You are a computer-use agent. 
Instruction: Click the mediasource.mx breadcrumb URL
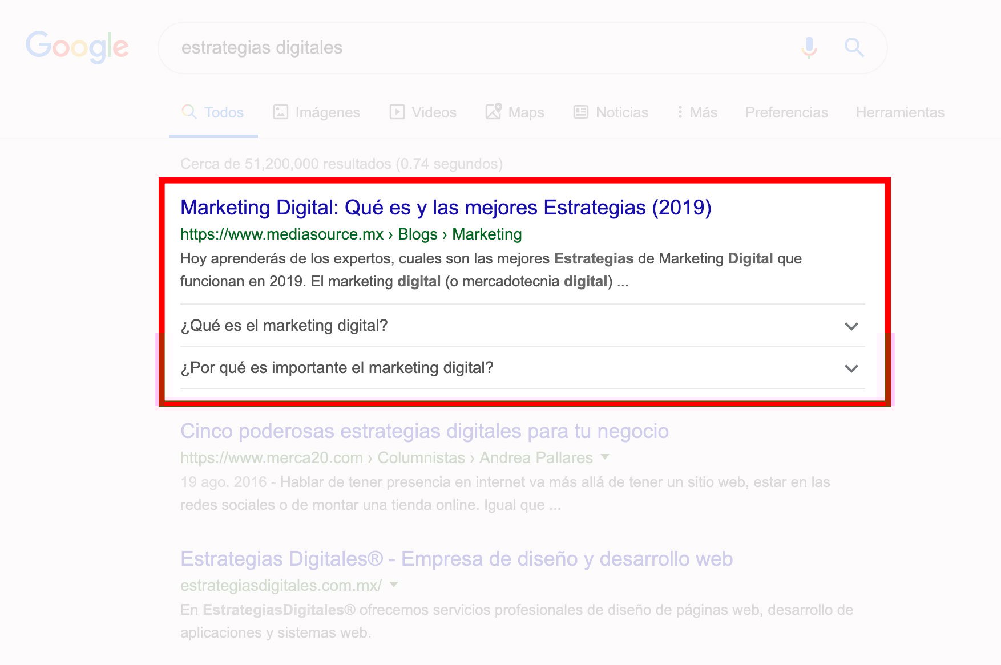pos(351,234)
